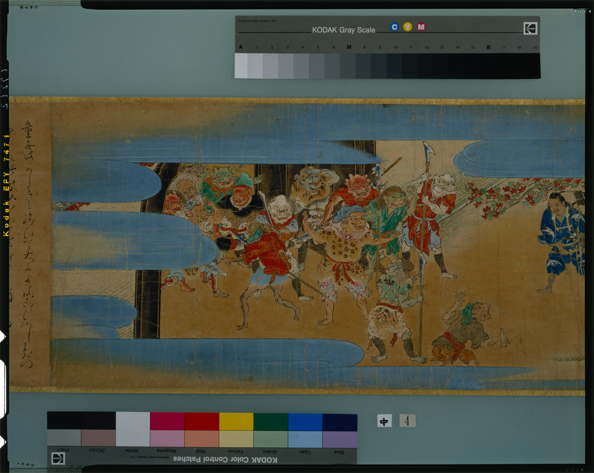
Task: Click the yellow "Kodak EPY 7471" film edge text
Action: coord(6,185)
